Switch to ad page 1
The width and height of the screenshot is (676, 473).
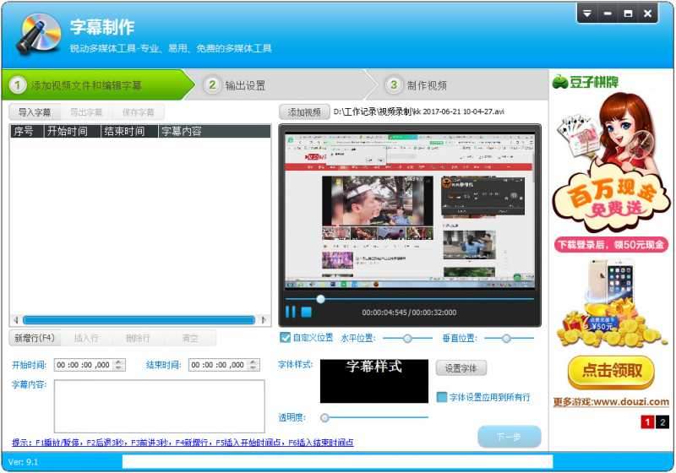point(647,421)
